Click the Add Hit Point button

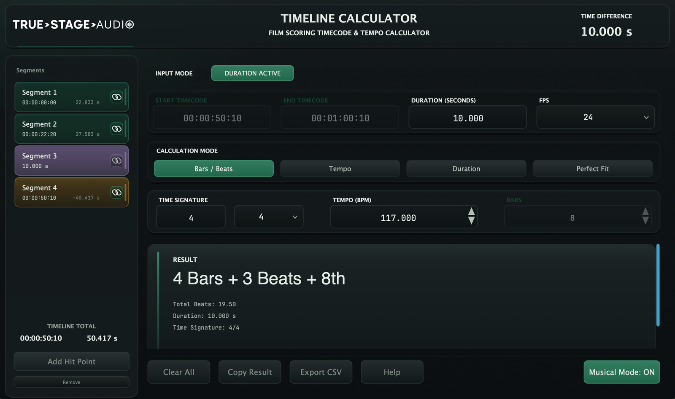click(71, 362)
